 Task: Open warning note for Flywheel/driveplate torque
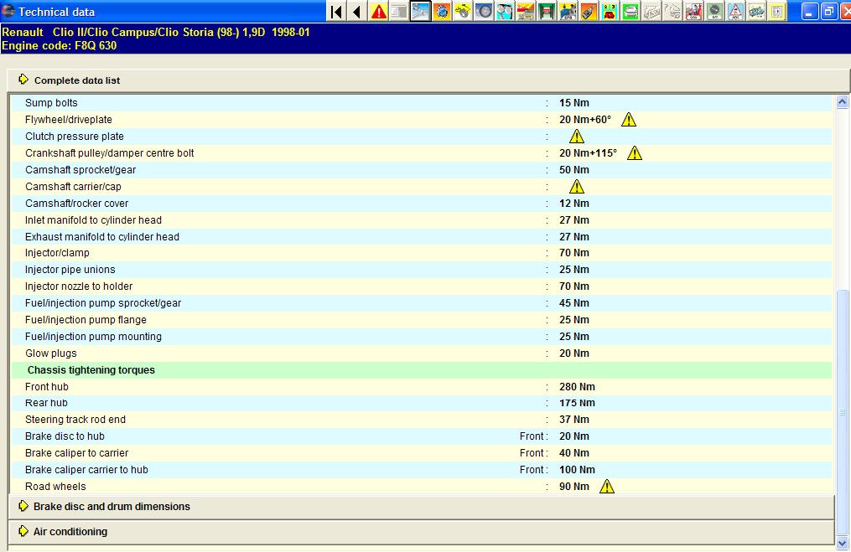tap(629, 119)
